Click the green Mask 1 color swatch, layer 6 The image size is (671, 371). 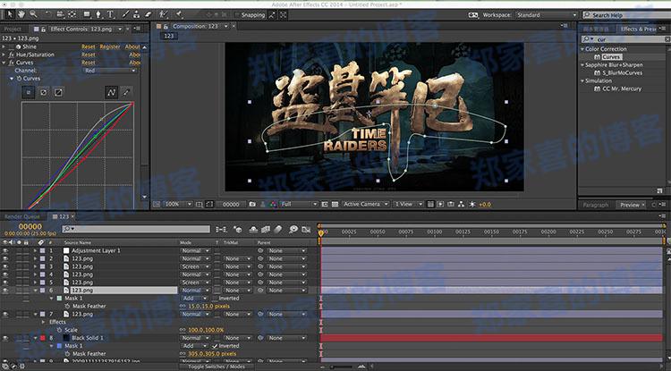(x=59, y=299)
